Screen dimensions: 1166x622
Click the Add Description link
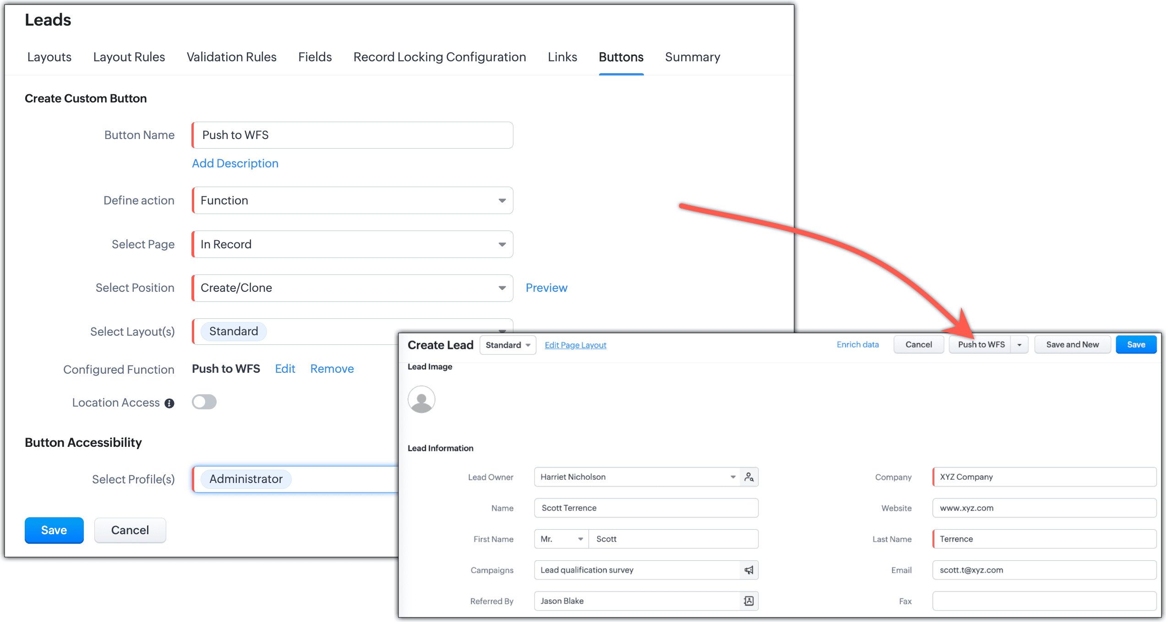[235, 163]
